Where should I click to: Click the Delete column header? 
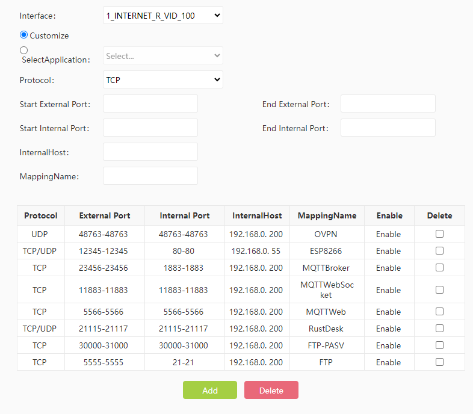439,216
